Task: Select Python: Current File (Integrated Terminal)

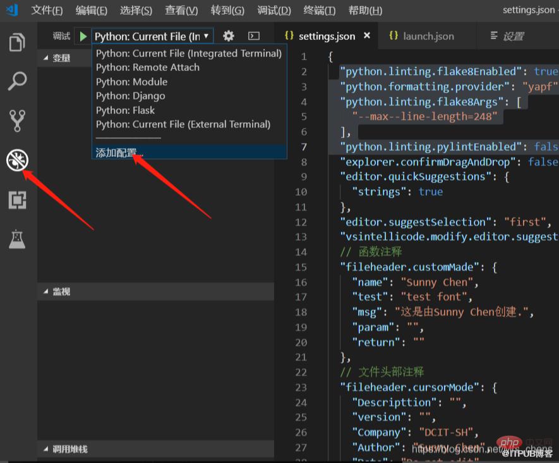Action: click(x=189, y=54)
